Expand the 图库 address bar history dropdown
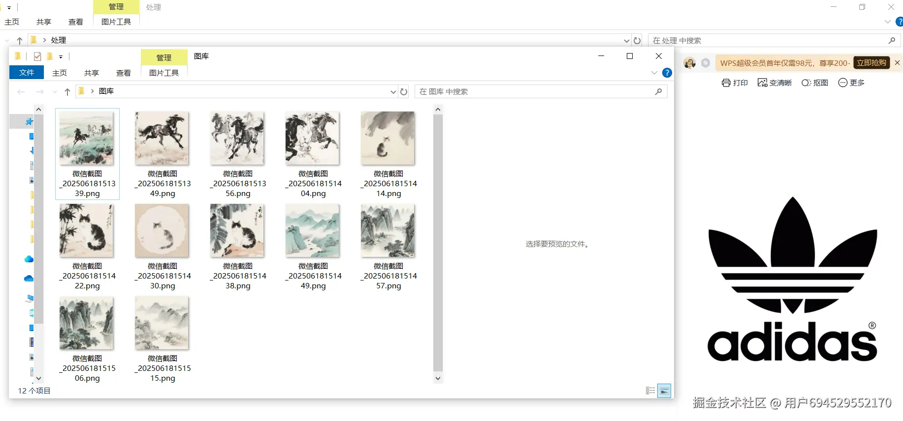The image size is (903, 421). pos(393,92)
